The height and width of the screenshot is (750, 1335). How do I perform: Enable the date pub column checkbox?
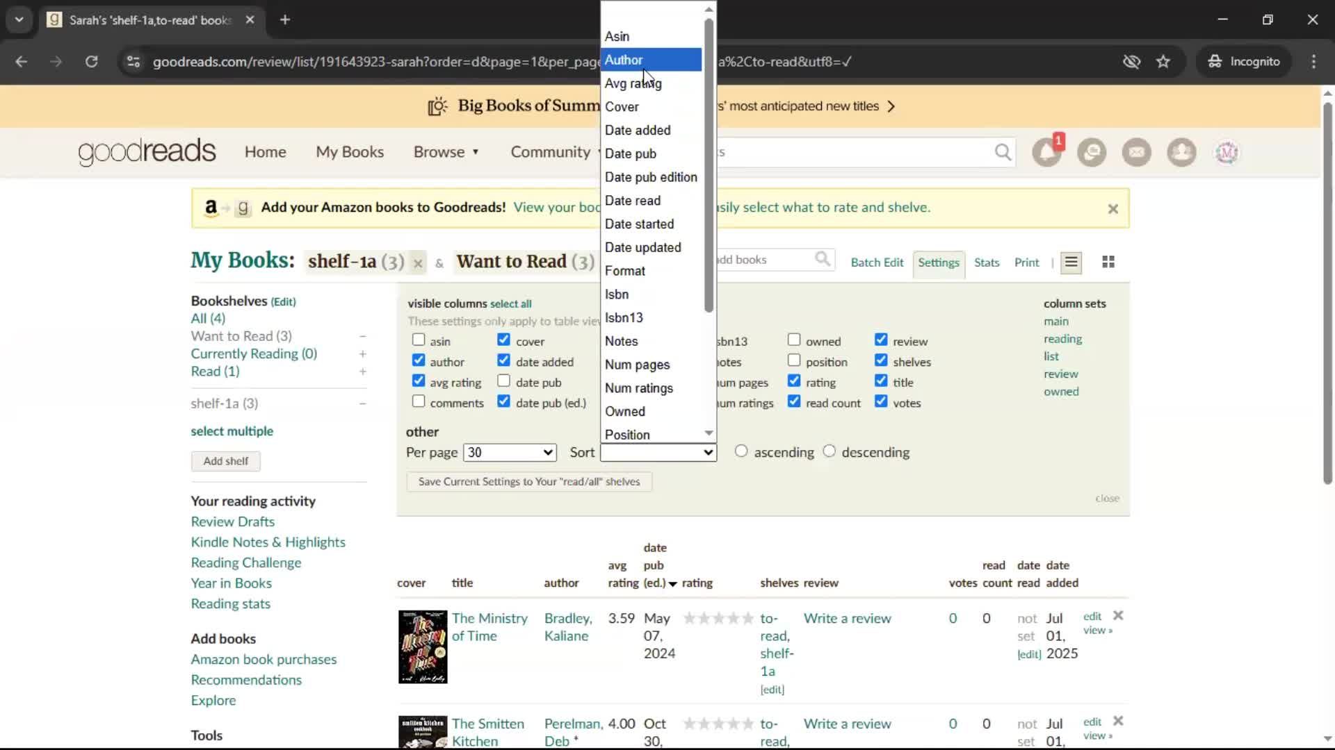pos(504,381)
